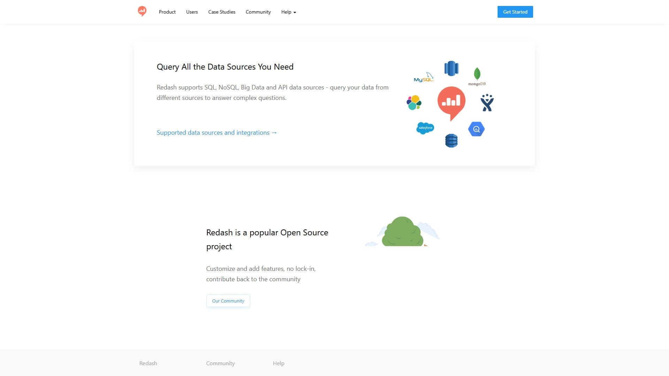Image resolution: width=669 pixels, height=376 pixels.
Task: Open the Product menu item
Action: [167, 12]
